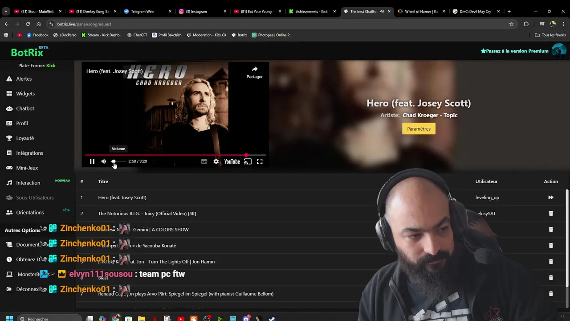Click Passez à la version Premium
The height and width of the screenshot is (321, 570).
click(514, 51)
